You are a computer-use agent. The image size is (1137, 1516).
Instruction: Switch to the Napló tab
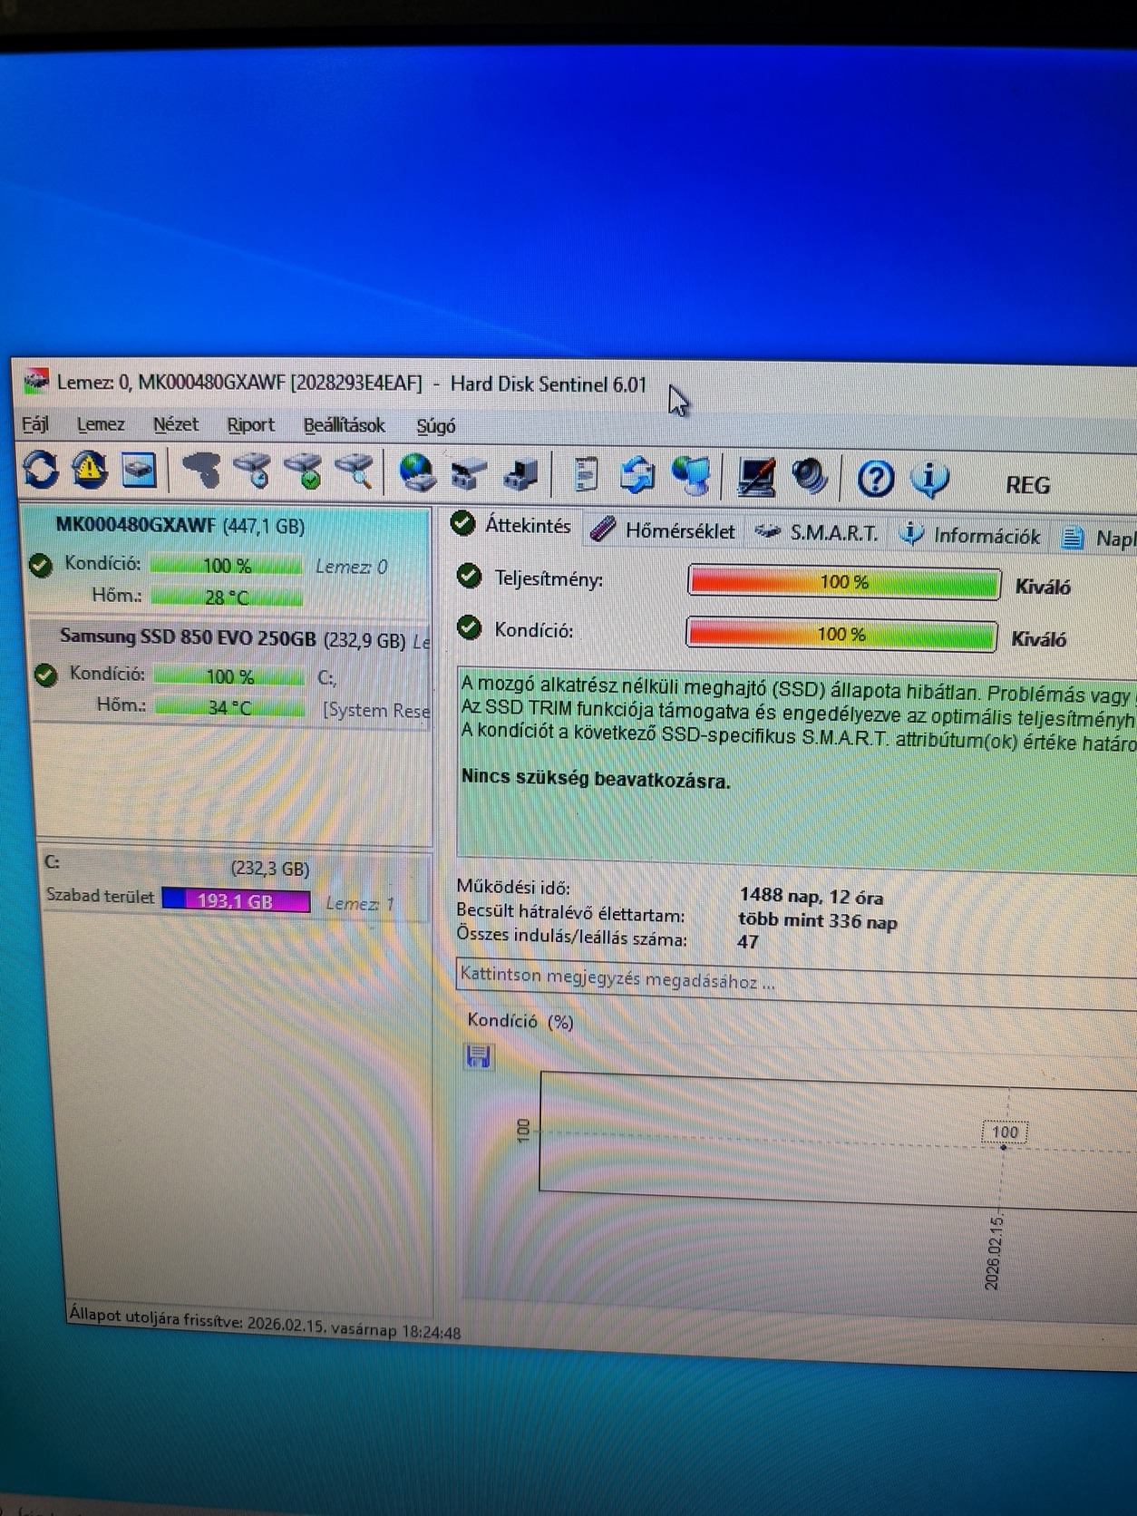click(x=1099, y=539)
